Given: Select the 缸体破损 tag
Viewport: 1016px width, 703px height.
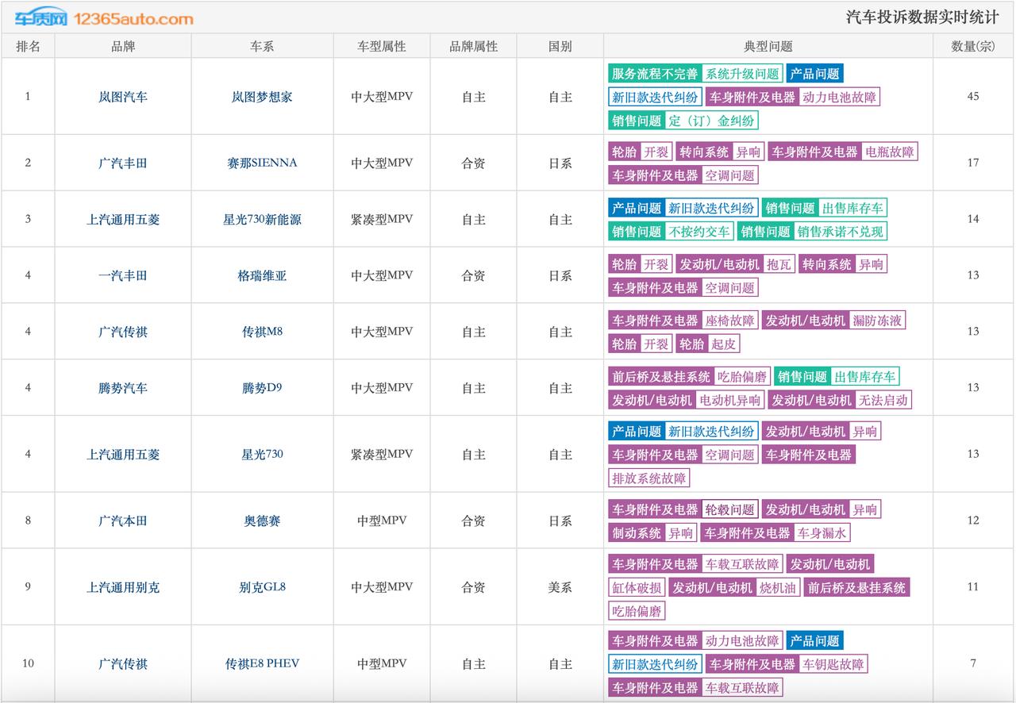Looking at the screenshot, I should (x=637, y=587).
